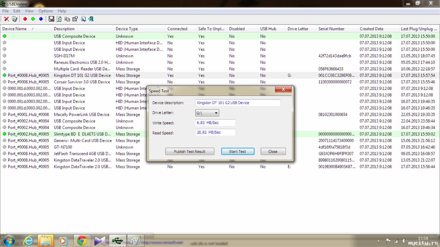The height and width of the screenshot is (247, 440).
Task: Select the Renesas Electronics USB 2.0 row
Action: pos(220,63)
